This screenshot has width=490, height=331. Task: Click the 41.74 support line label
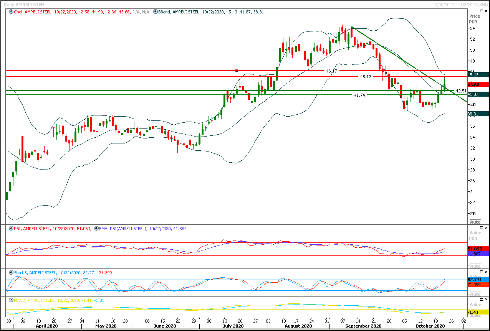(359, 95)
